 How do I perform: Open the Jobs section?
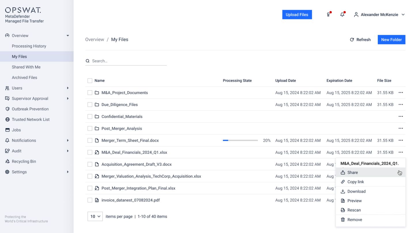17,130
